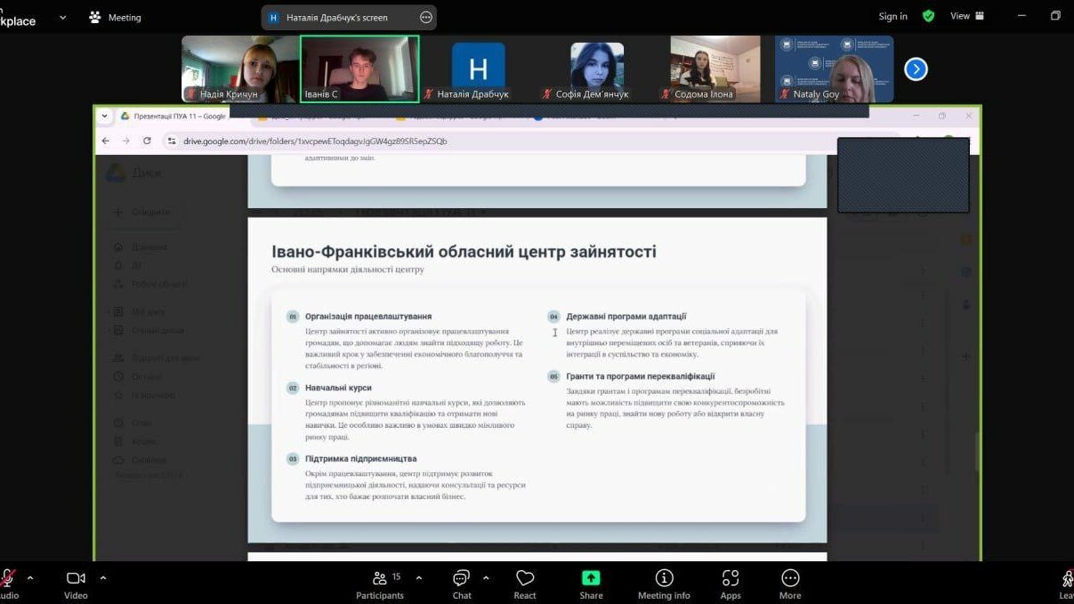Image resolution: width=1074 pixels, height=604 pixels.
Task: Open the More options menu
Action: [x=790, y=584]
